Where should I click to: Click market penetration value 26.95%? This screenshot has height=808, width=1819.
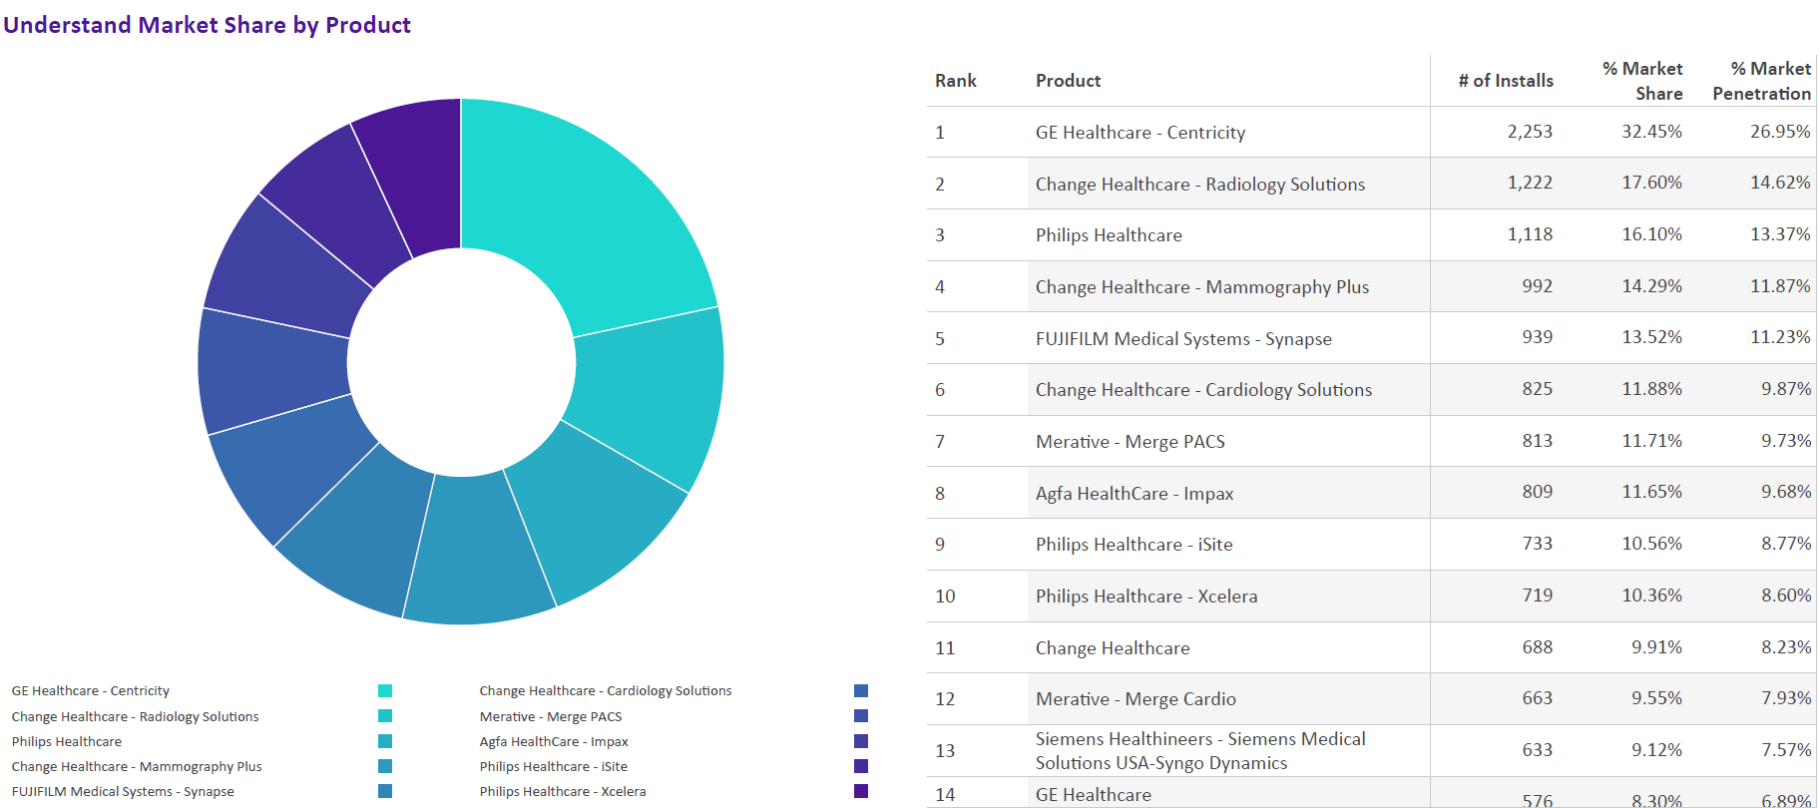click(1780, 132)
